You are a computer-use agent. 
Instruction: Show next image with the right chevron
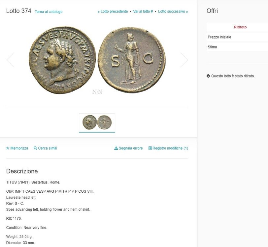point(184,60)
